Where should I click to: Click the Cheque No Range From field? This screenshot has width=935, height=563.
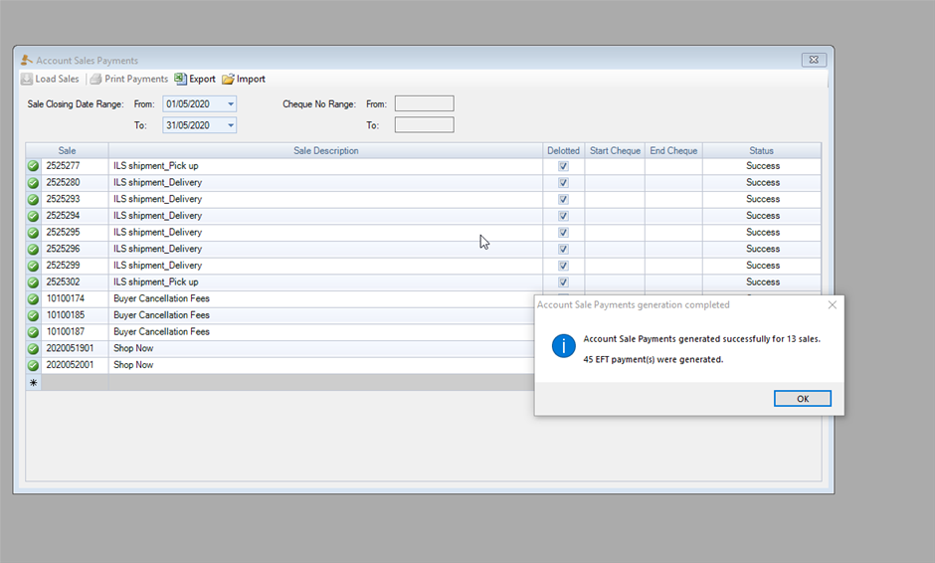(x=424, y=103)
